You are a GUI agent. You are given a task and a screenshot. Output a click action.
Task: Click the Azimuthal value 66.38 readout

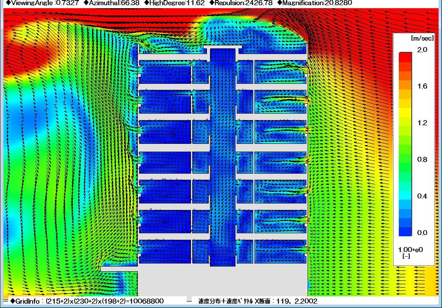pyautogui.click(x=111, y=3)
